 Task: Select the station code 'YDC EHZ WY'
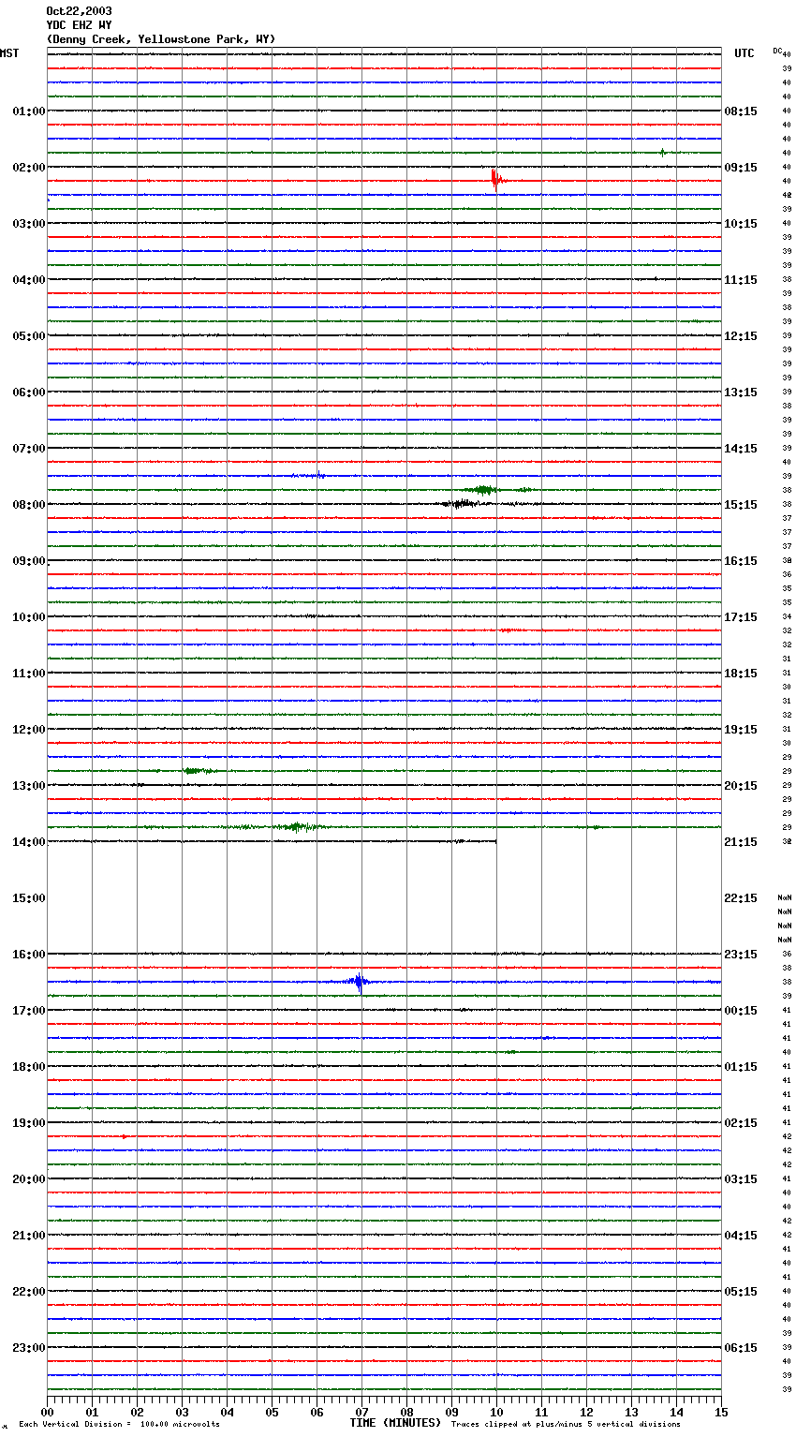pyautogui.click(x=79, y=25)
